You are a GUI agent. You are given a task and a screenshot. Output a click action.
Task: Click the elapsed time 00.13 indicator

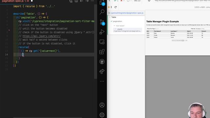click(137, 1)
